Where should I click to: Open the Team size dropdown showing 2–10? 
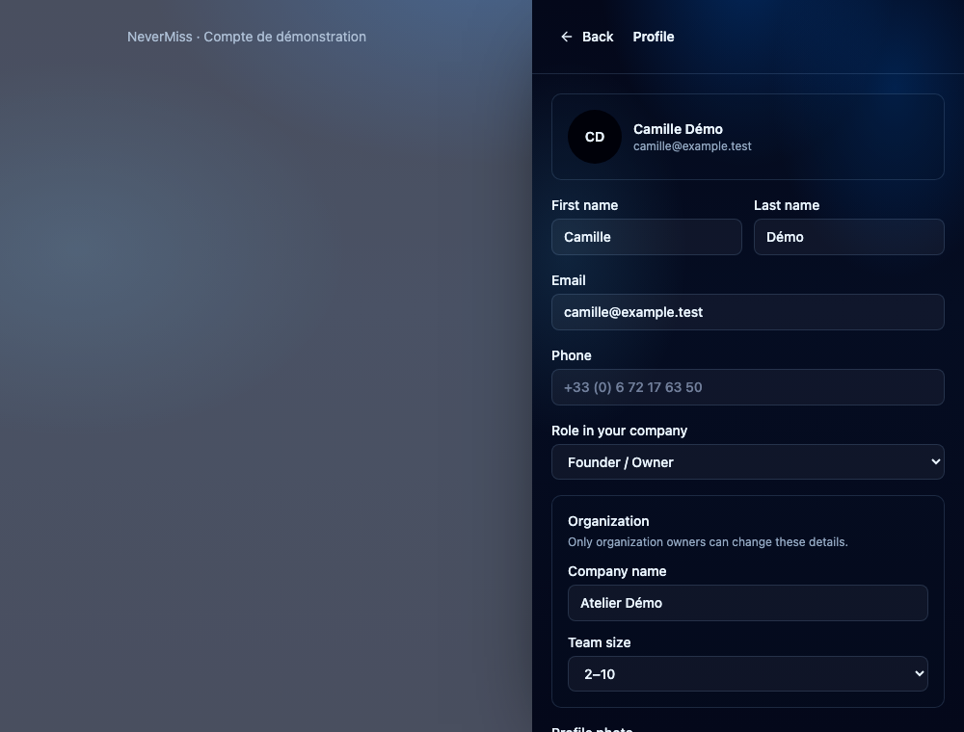(748, 673)
